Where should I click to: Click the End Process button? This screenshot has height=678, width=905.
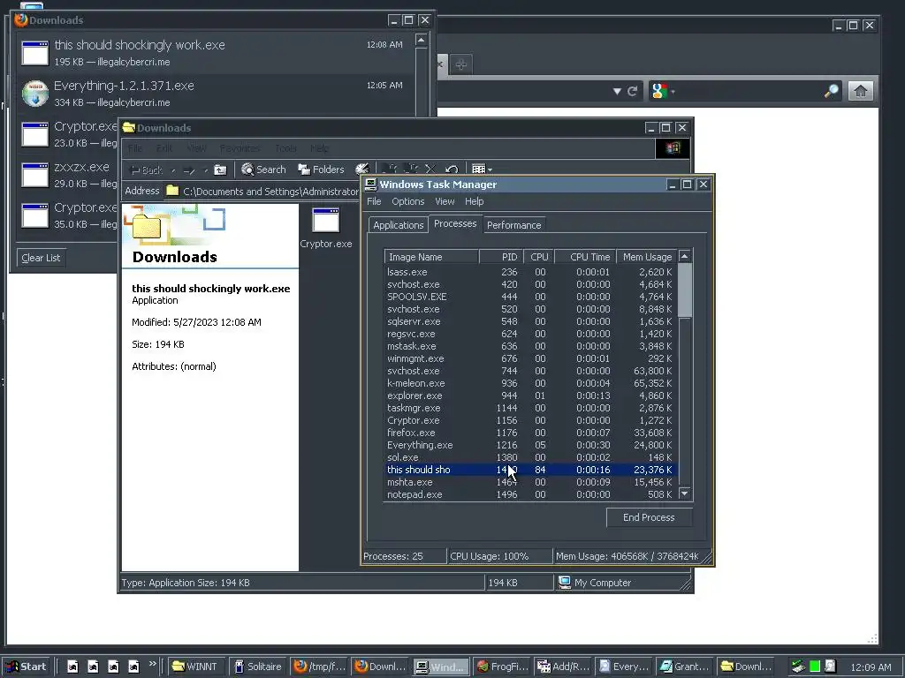(x=649, y=517)
